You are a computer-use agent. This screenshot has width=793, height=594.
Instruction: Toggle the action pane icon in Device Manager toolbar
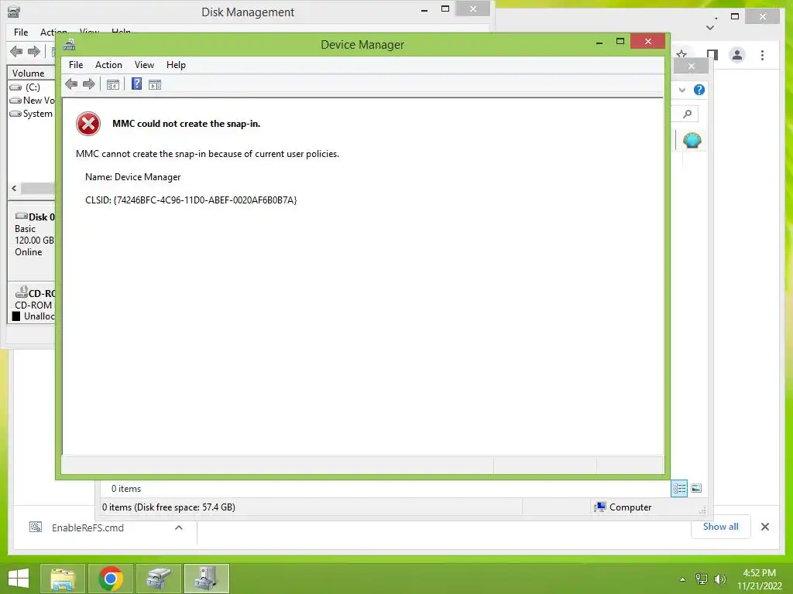click(x=155, y=84)
